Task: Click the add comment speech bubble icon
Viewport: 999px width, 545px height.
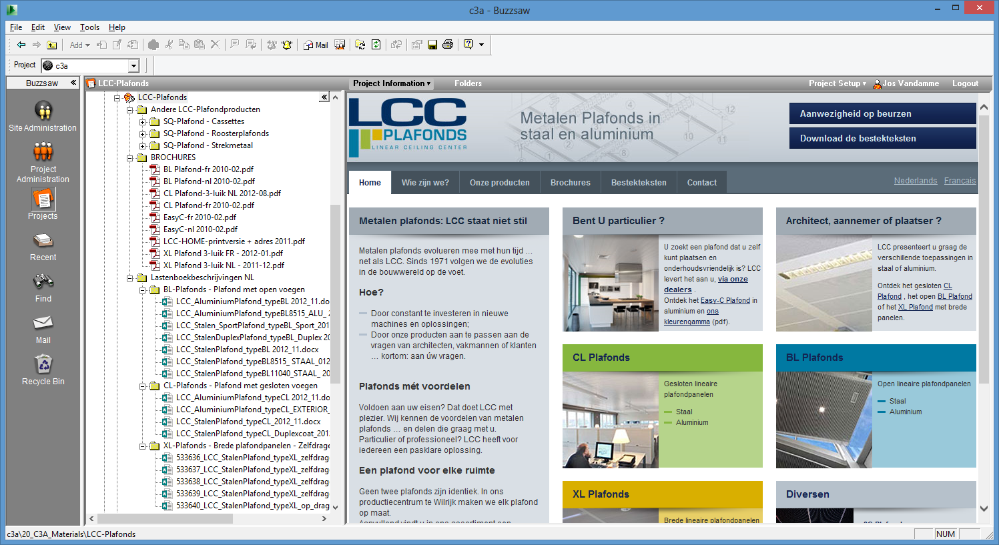Action: [x=235, y=45]
